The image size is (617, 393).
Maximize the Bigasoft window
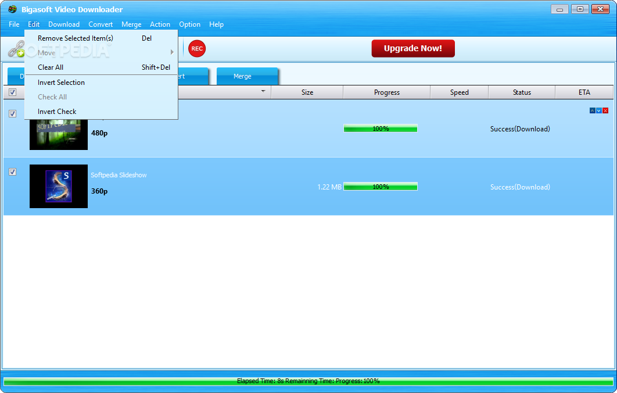[x=580, y=9]
